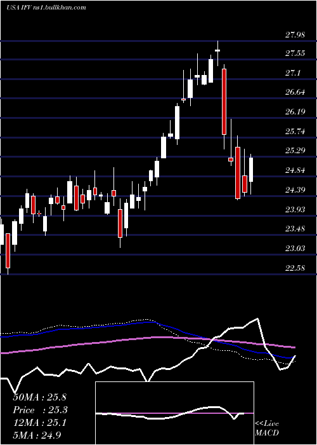The width and height of the screenshot is (317, 445).
Task: Click the 50MA : 25.8 reading
Action: pyautogui.click(x=39, y=397)
